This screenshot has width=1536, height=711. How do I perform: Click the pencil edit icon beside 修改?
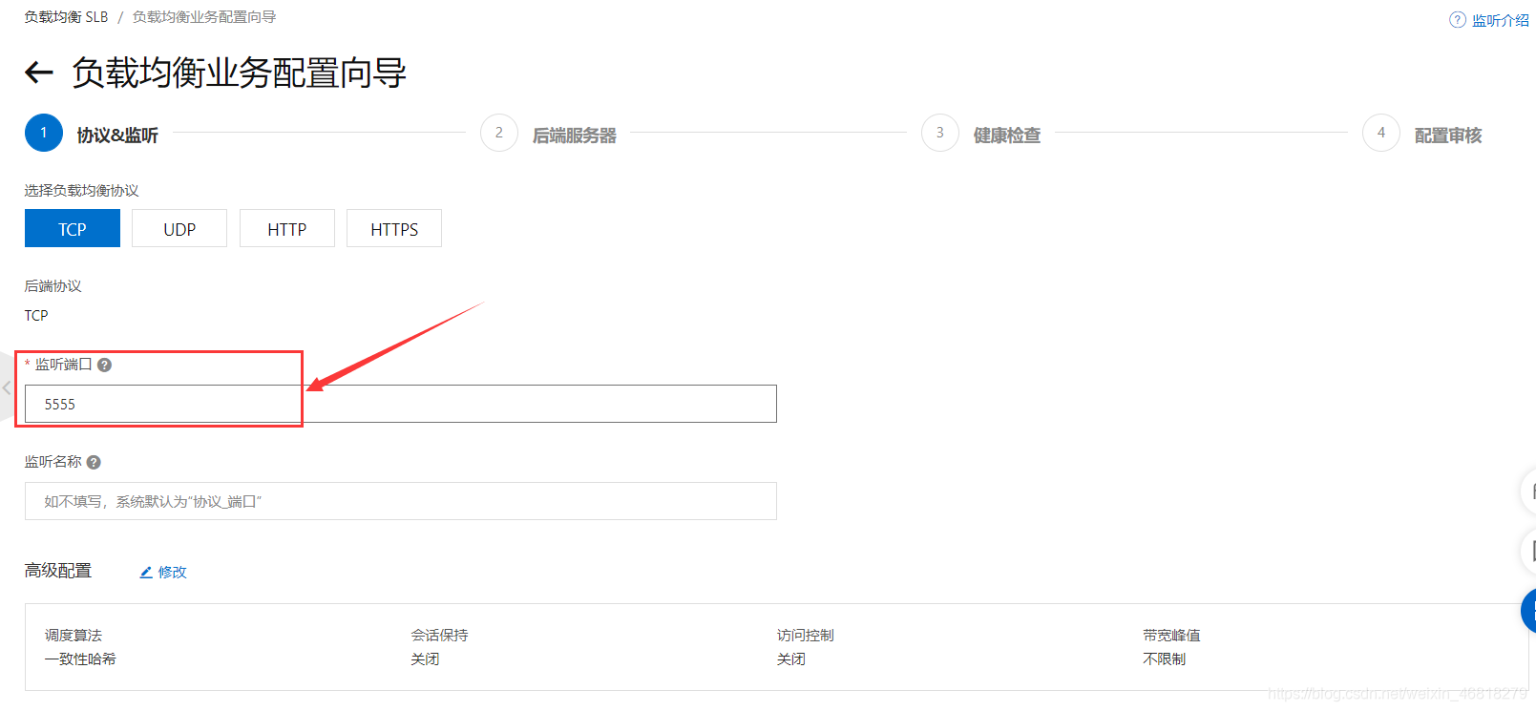tap(146, 573)
